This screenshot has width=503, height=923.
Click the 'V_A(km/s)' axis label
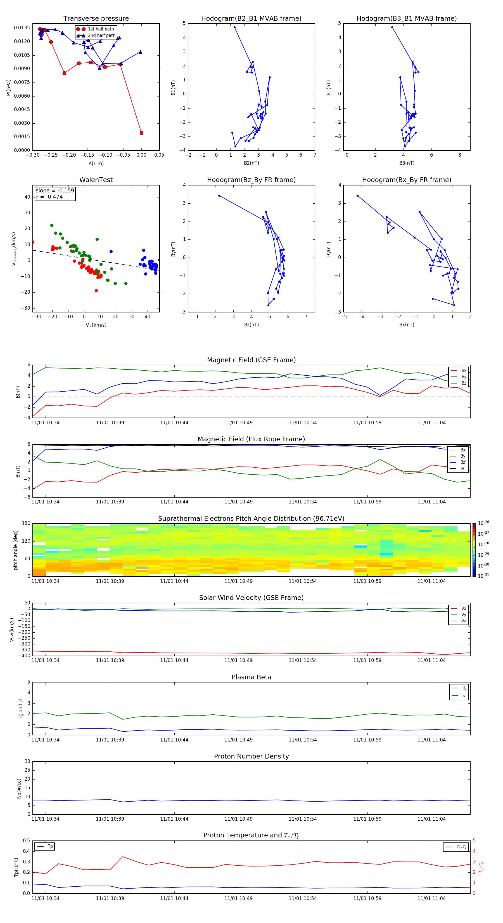(96, 325)
